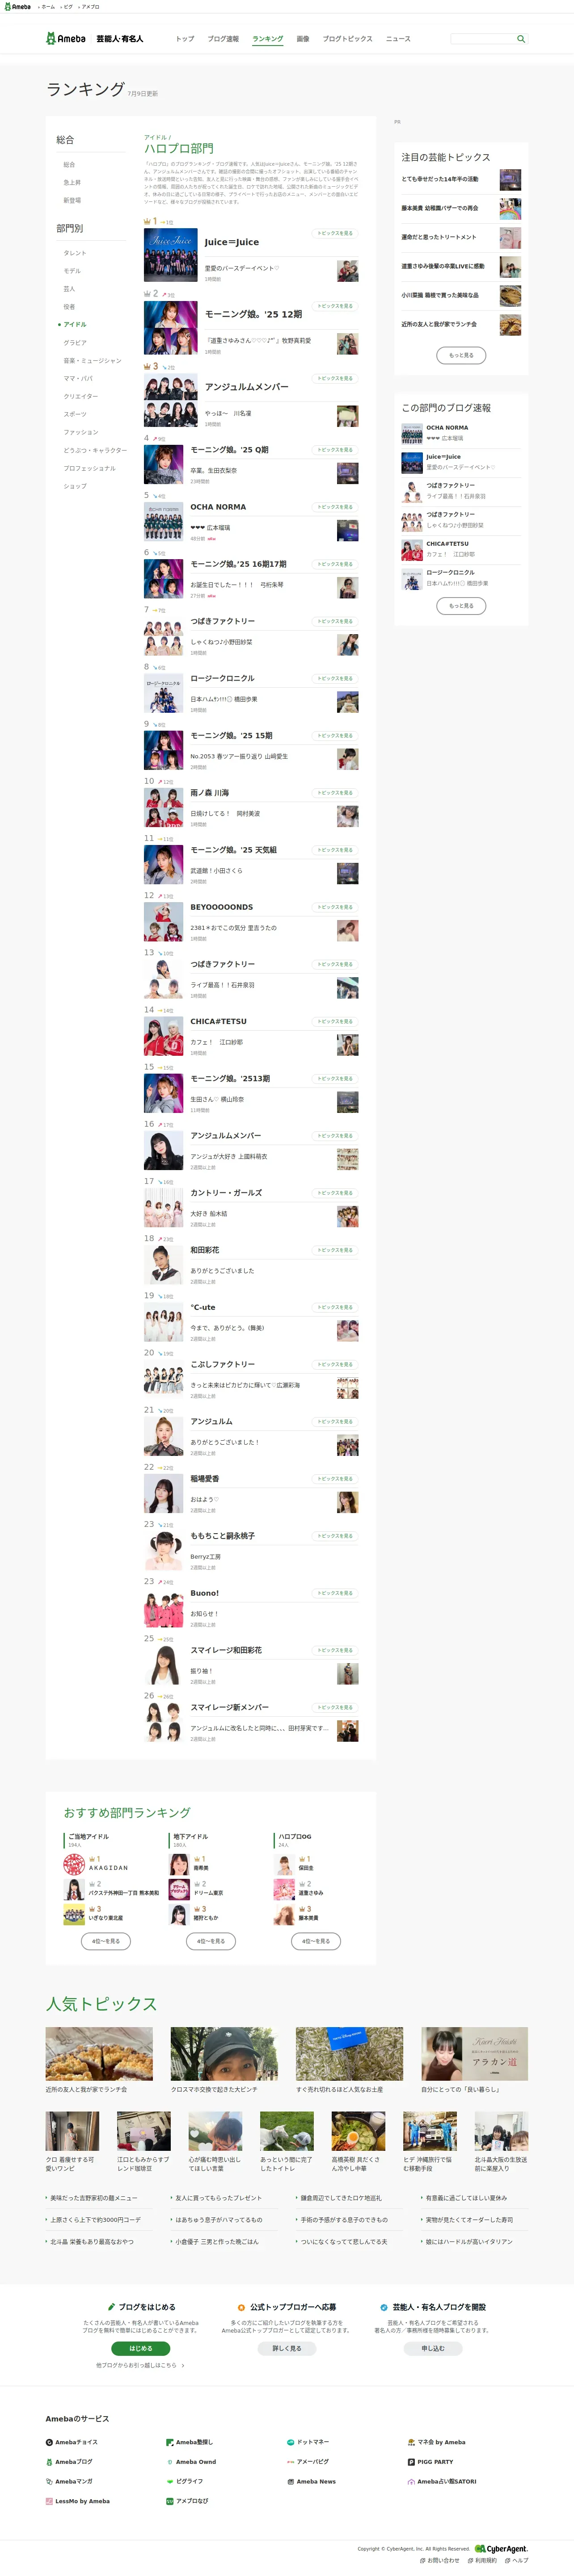
Task: Open the 近所の友人と我が家でランチ会 topic thumbnail
Action: pos(99,2054)
